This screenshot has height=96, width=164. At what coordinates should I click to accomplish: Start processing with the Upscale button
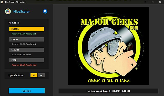coord(27,91)
